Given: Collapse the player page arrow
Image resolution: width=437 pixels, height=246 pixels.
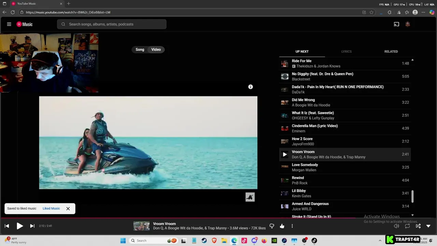Looking at the screenshot, I should (428, 226).
